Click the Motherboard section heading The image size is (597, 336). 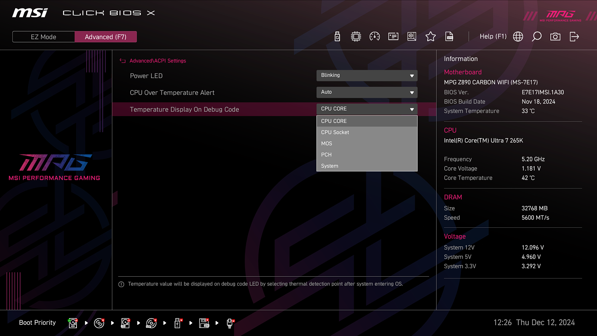[x=463, y=72]
